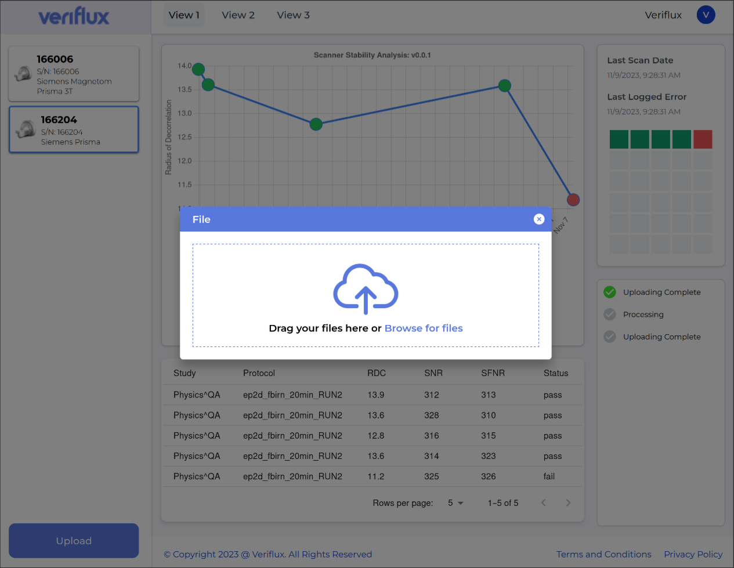
Task: Open the user avatar V icon
Action: pyautogui.click(x=706, y=15)
